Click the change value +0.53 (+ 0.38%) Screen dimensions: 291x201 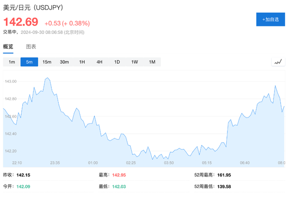(67, 23)
